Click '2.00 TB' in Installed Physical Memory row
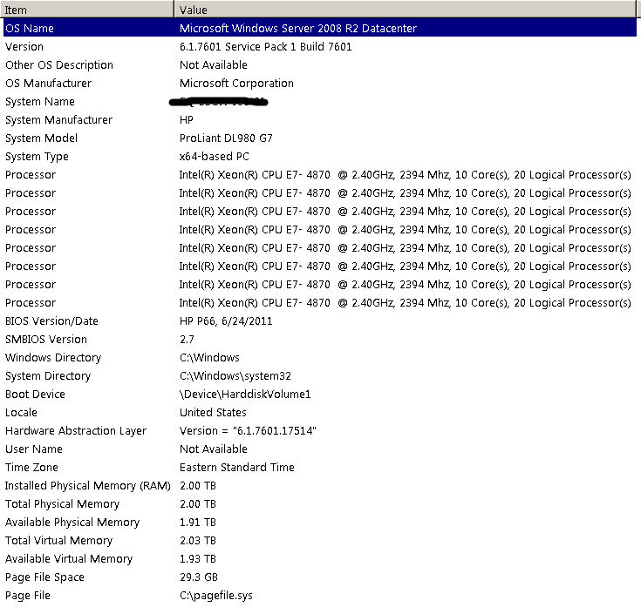This screenshot has height=614, width=641. (x=198, y=486)
